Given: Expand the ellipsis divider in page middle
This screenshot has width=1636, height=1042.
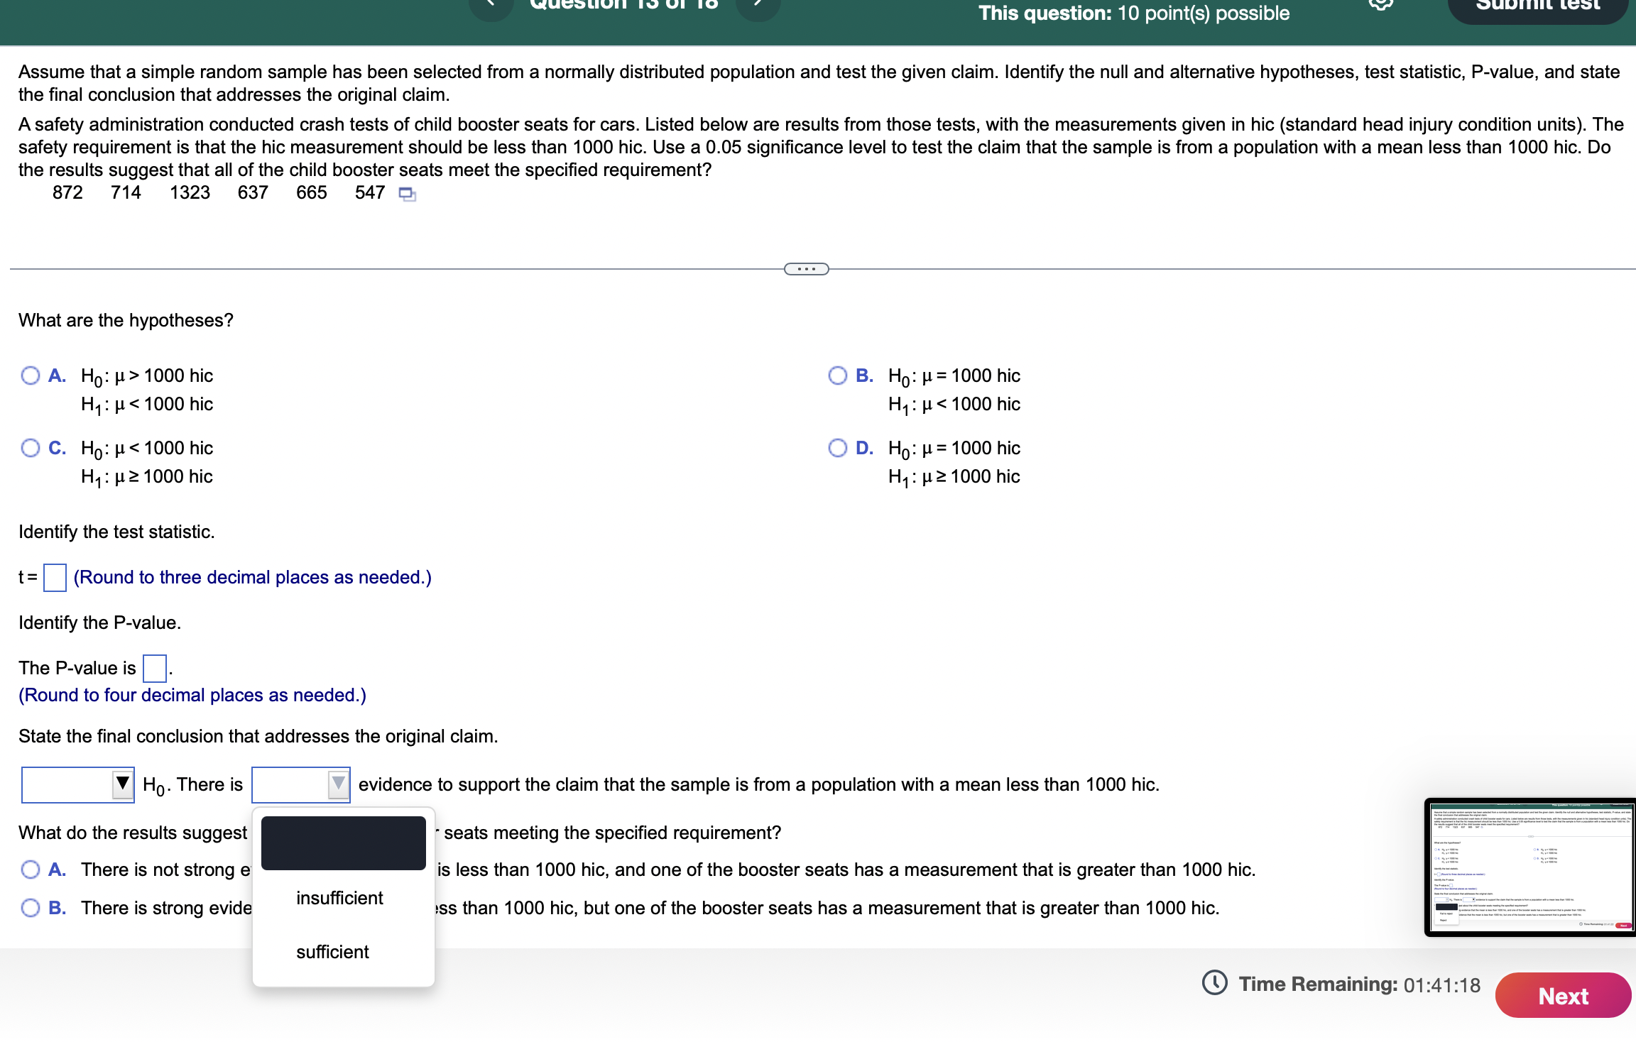Looking at the screenshot, I should [806, 268].
